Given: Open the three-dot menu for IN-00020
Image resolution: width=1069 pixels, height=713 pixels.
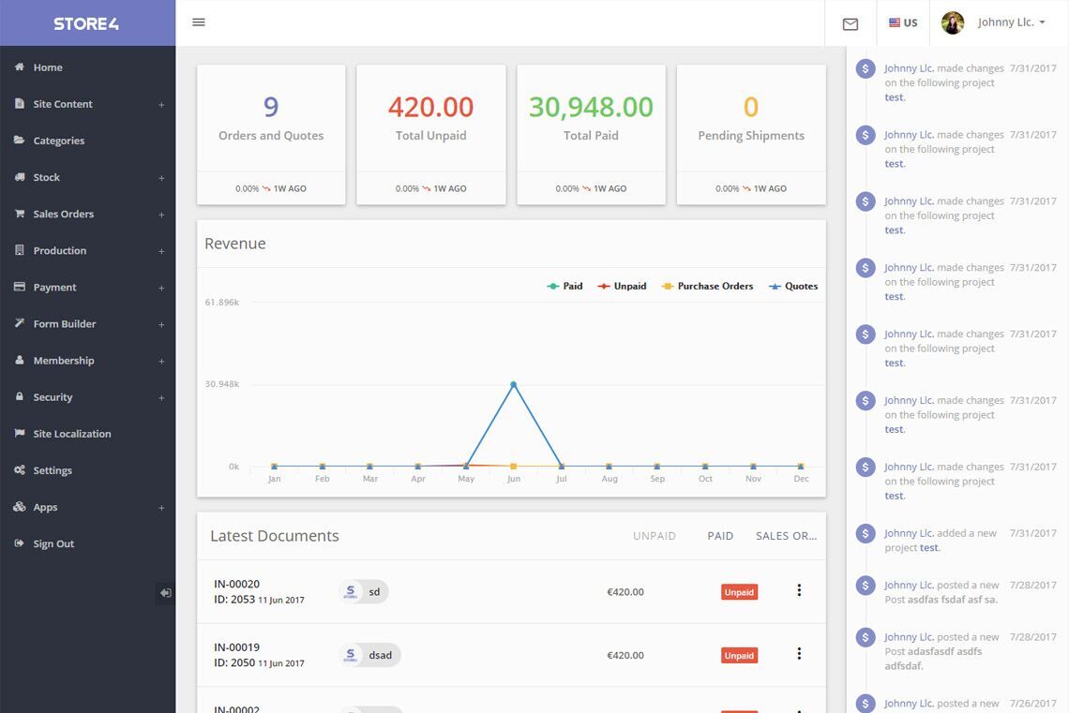Looking at the screenshot, I should pyautogui.click(x=799, y=590).
